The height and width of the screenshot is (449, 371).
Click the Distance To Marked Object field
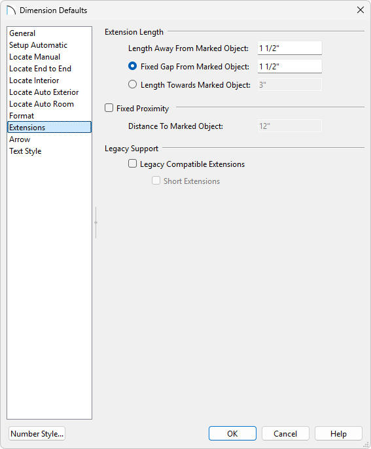click(290, 126)
